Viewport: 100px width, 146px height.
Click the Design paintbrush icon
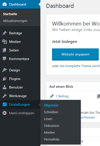pos(5,70)
